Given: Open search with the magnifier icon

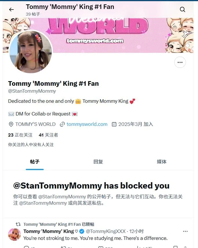Looking at the screenshot, I should tap(182, 10).
